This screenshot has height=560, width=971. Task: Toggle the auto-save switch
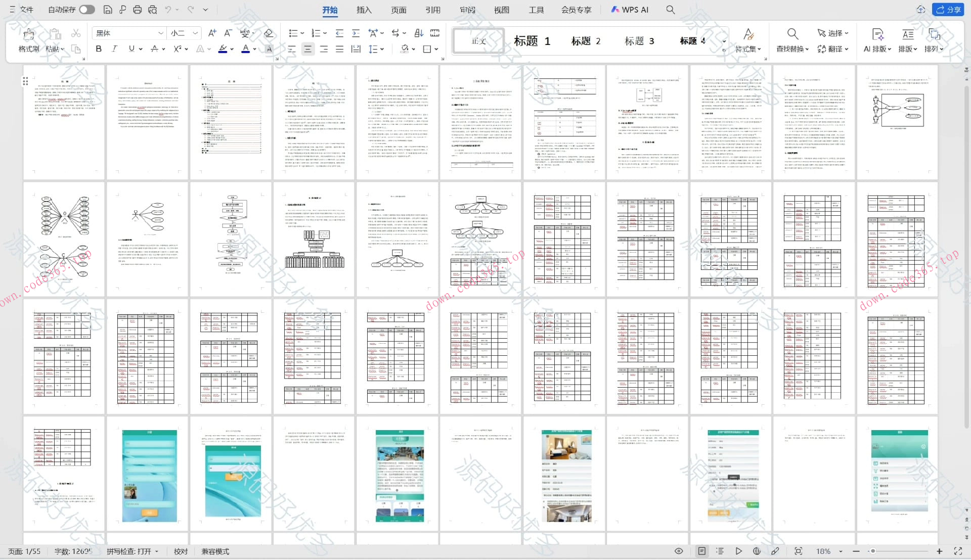click(x=86, y=10)
